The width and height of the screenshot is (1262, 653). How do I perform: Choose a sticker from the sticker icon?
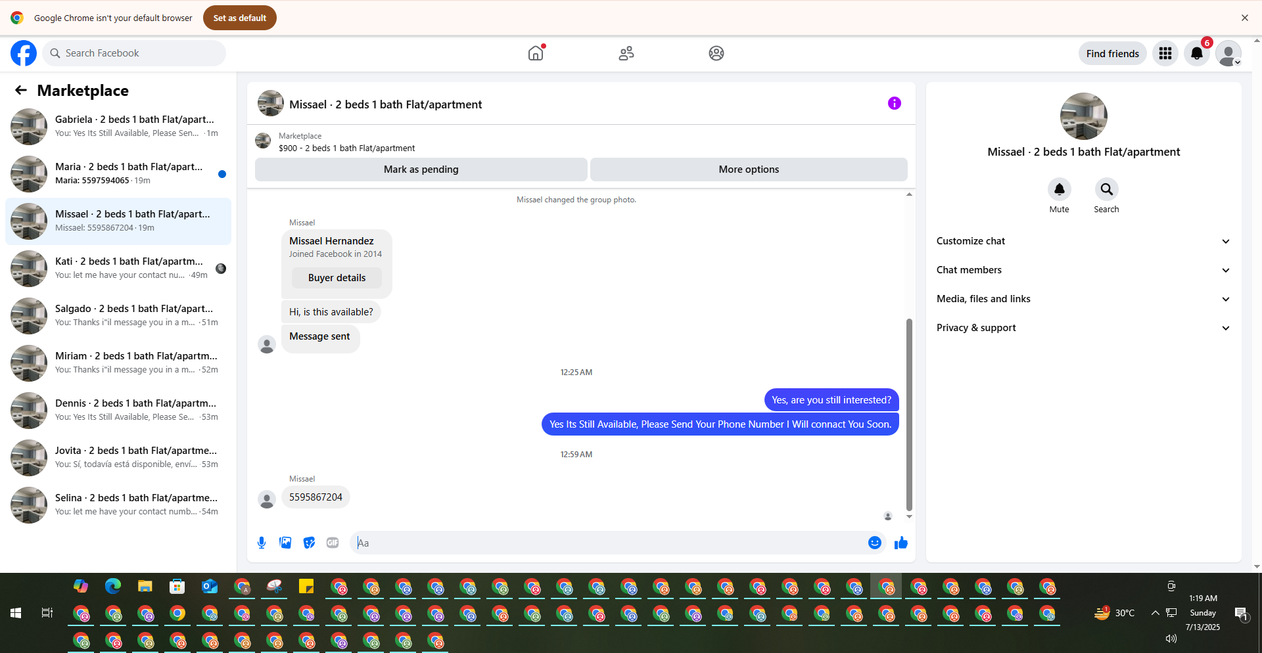tap(309, 543)
